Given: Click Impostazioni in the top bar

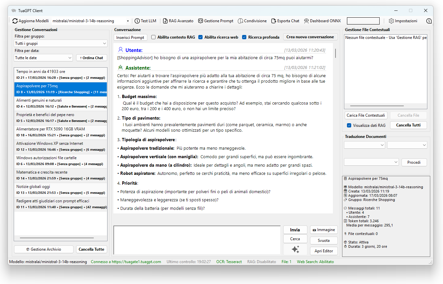Looking at the screenshot, I should (403, 21).
